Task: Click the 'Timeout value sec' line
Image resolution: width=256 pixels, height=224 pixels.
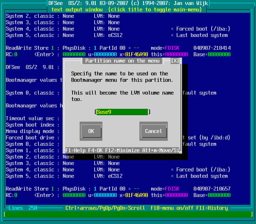Action: pos(30,118)
